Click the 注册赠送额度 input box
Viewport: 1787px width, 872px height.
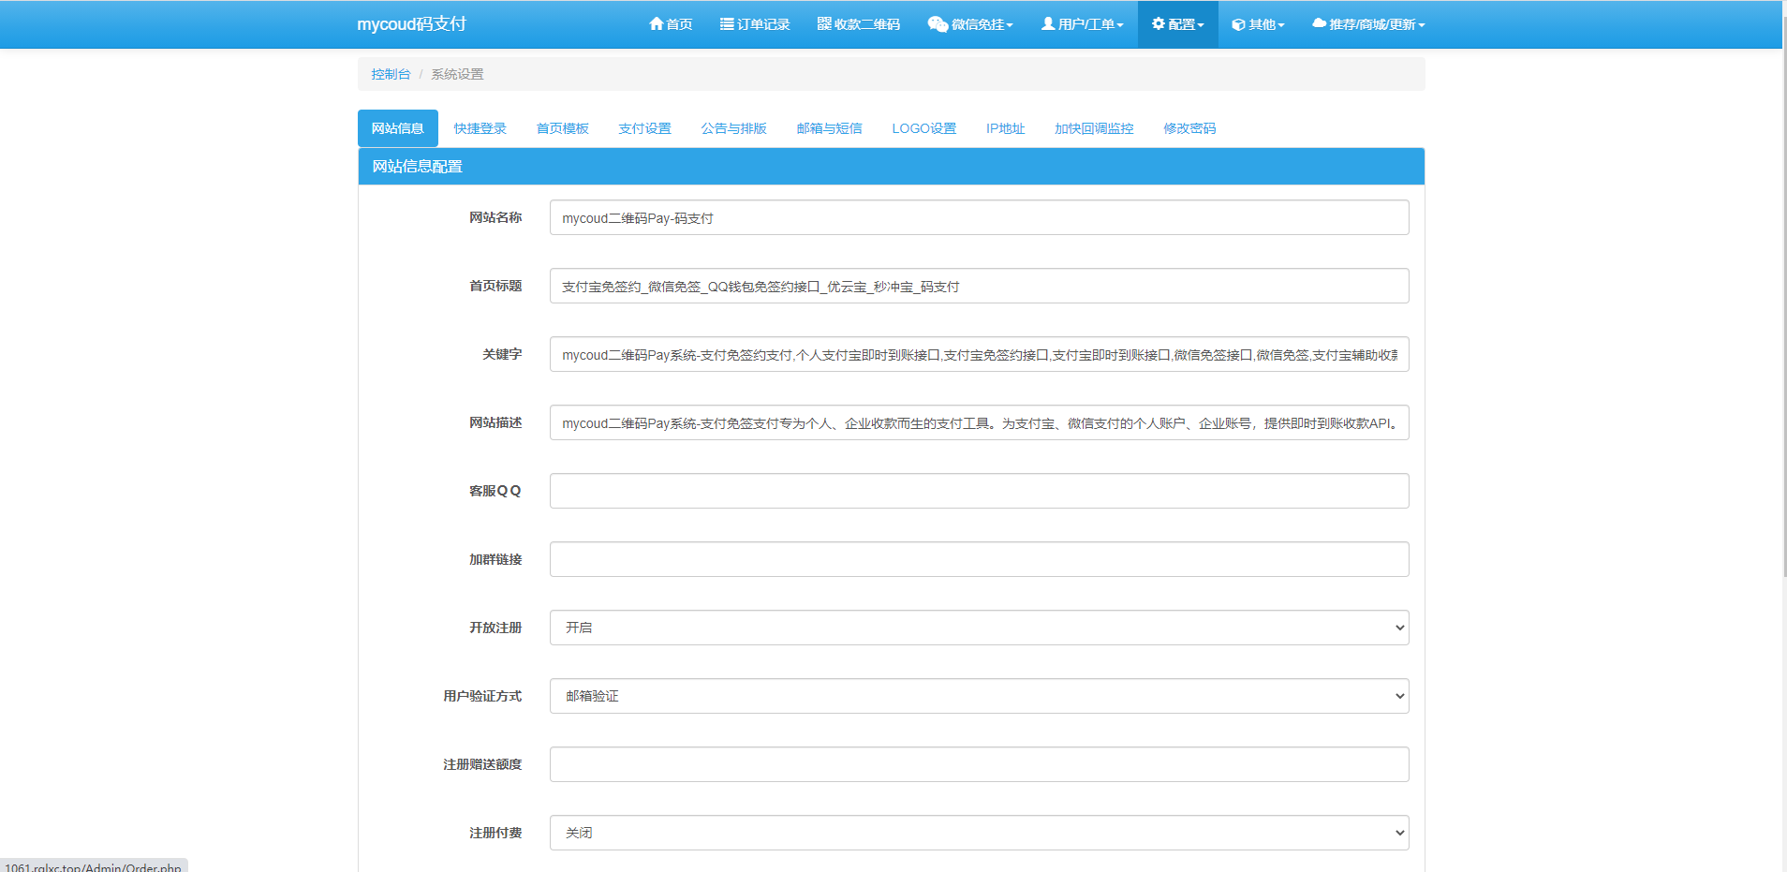coord(979,764)
